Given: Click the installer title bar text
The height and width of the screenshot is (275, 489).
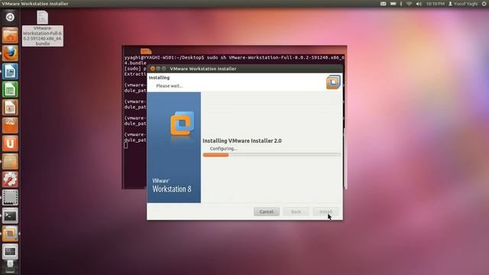Looking at the screenshot, I should [x=203, y=69].
